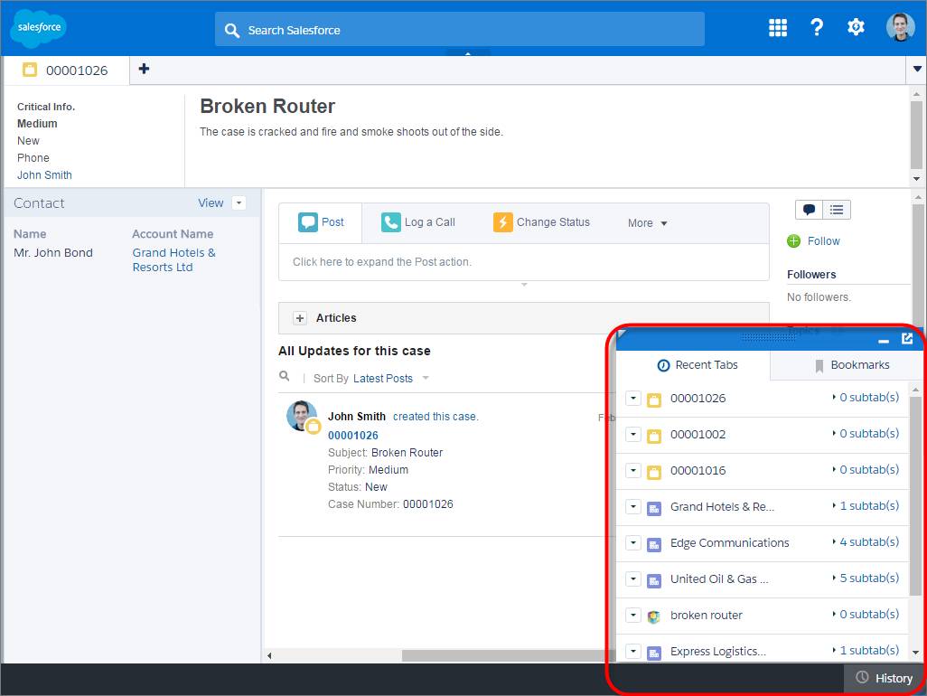
Task: Open the case number 00001026 feed link
Action: [x=353, y=435]
